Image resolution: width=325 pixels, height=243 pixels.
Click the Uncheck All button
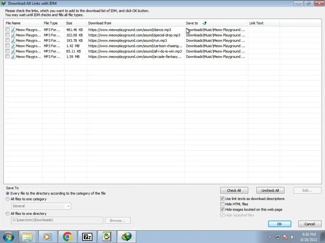270,190
